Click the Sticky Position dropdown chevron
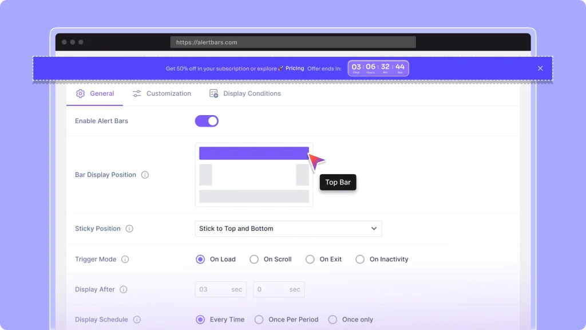This screenshot has width=586, height=330. point(374,229)
